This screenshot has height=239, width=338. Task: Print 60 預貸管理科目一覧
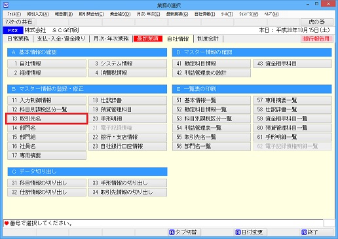pyautogui.click(x=292, y=128)
